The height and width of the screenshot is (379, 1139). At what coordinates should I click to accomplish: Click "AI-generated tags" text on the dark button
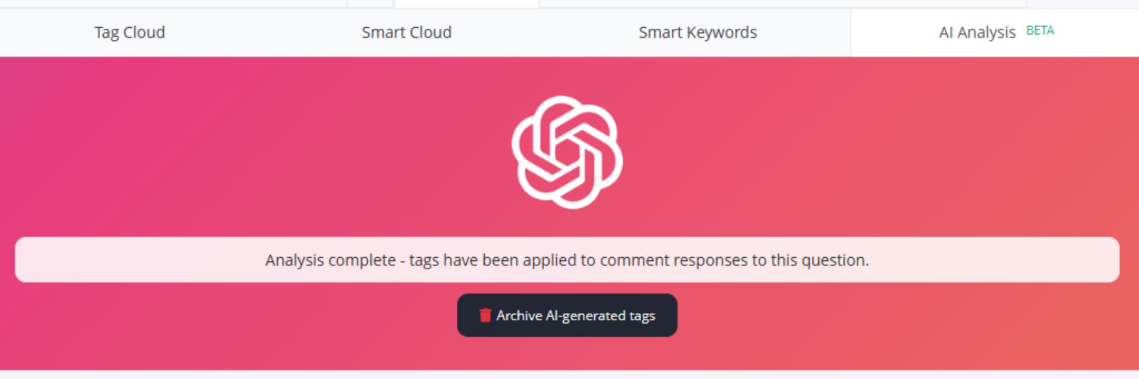click(x=601, y=316)
